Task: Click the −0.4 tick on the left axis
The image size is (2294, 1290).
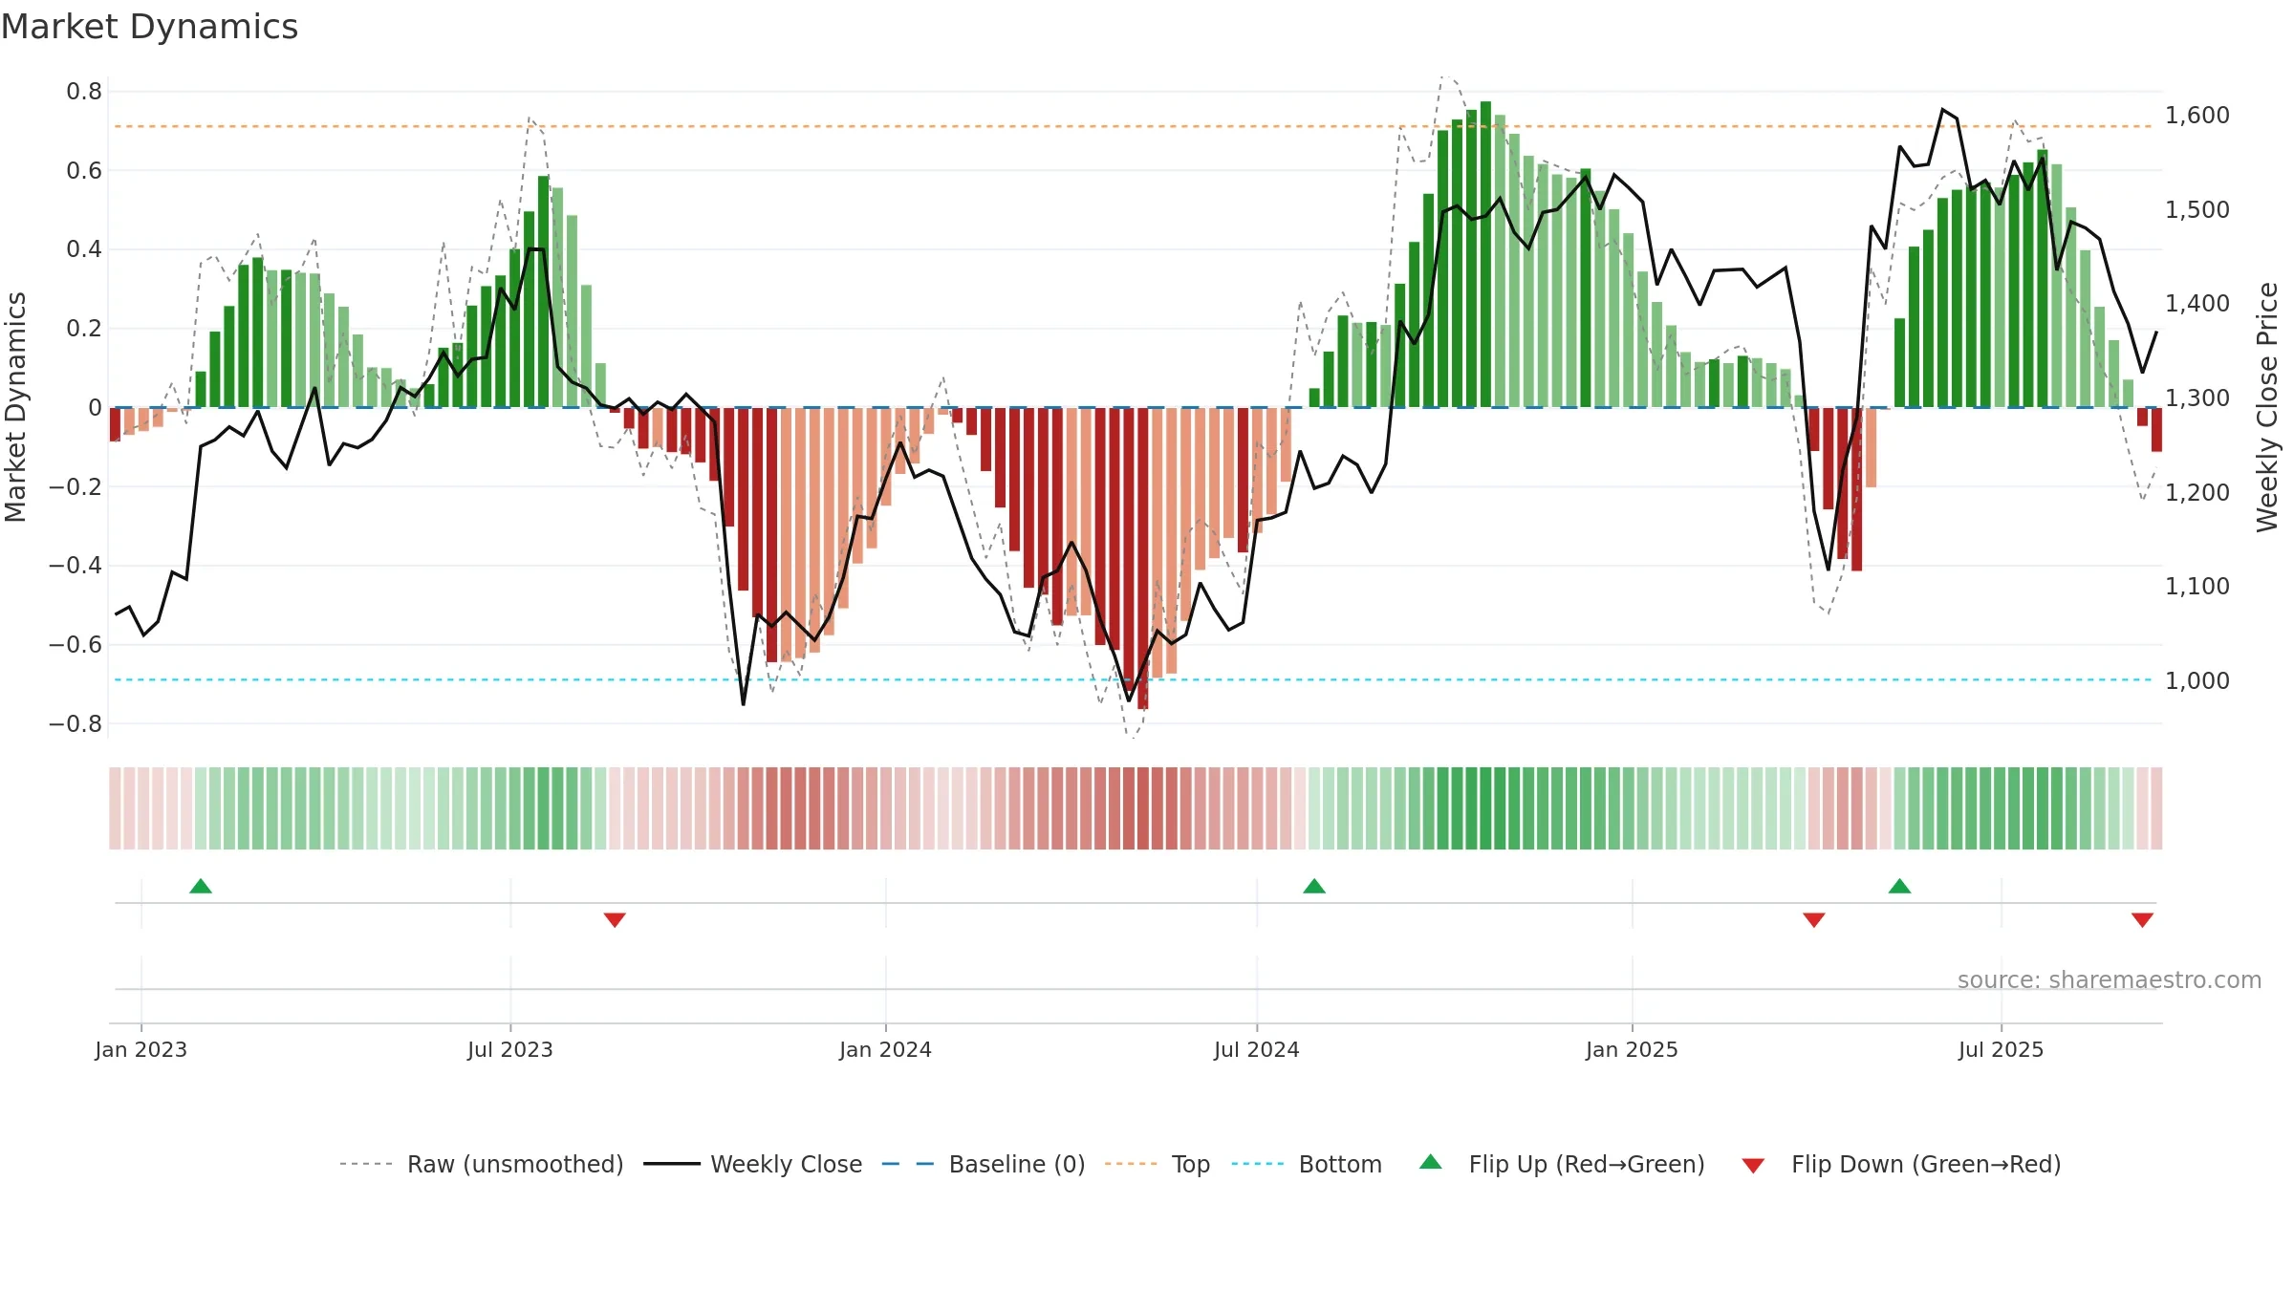Action: [x=76, y=566]
